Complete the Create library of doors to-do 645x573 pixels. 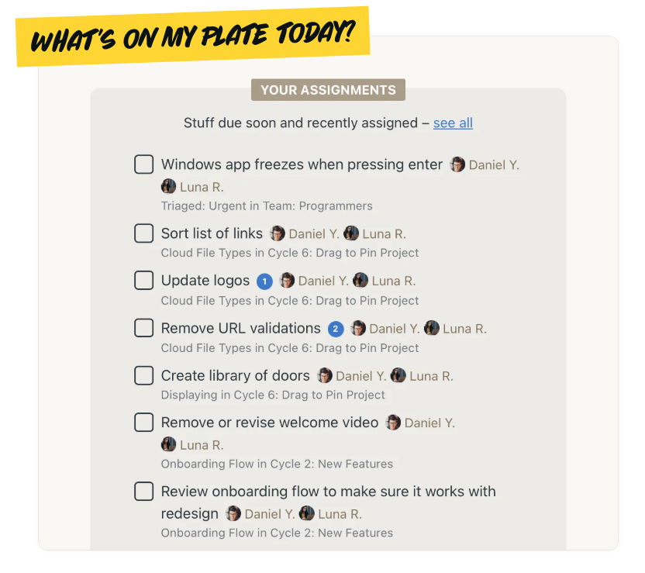144,375
